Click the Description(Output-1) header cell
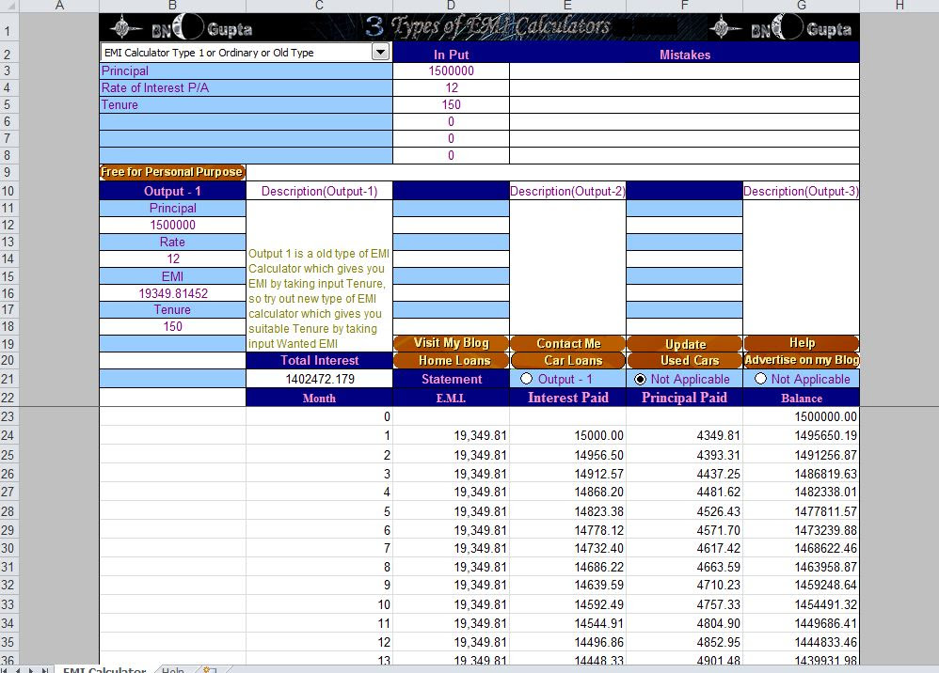 click(x=319, y=192)
